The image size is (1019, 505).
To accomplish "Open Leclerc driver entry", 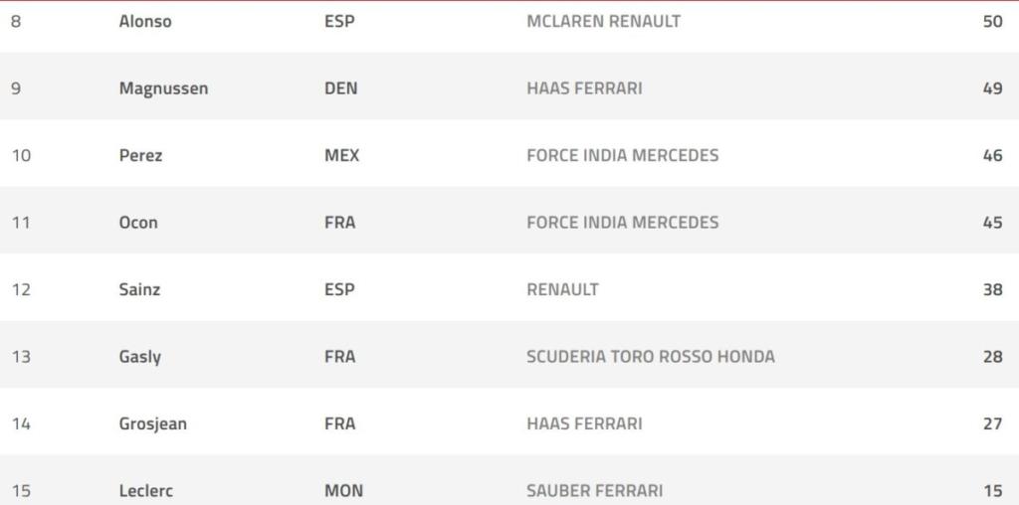I will click(146, 491).
